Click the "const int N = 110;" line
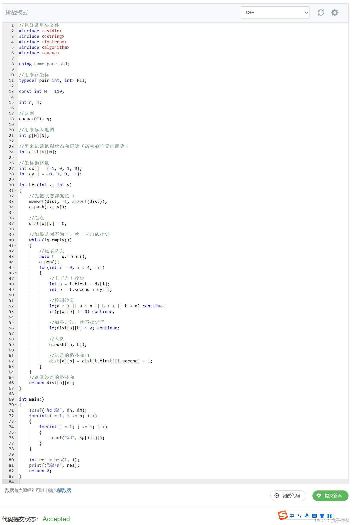 point(42,92)
